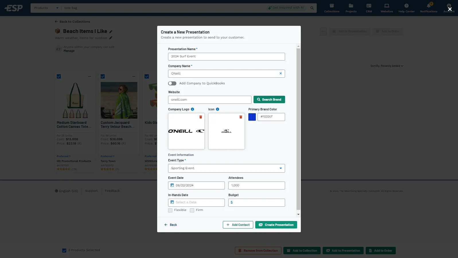Uncheck the Kids Glasses product card
The image size is (458, 258).
coord(147,77)
